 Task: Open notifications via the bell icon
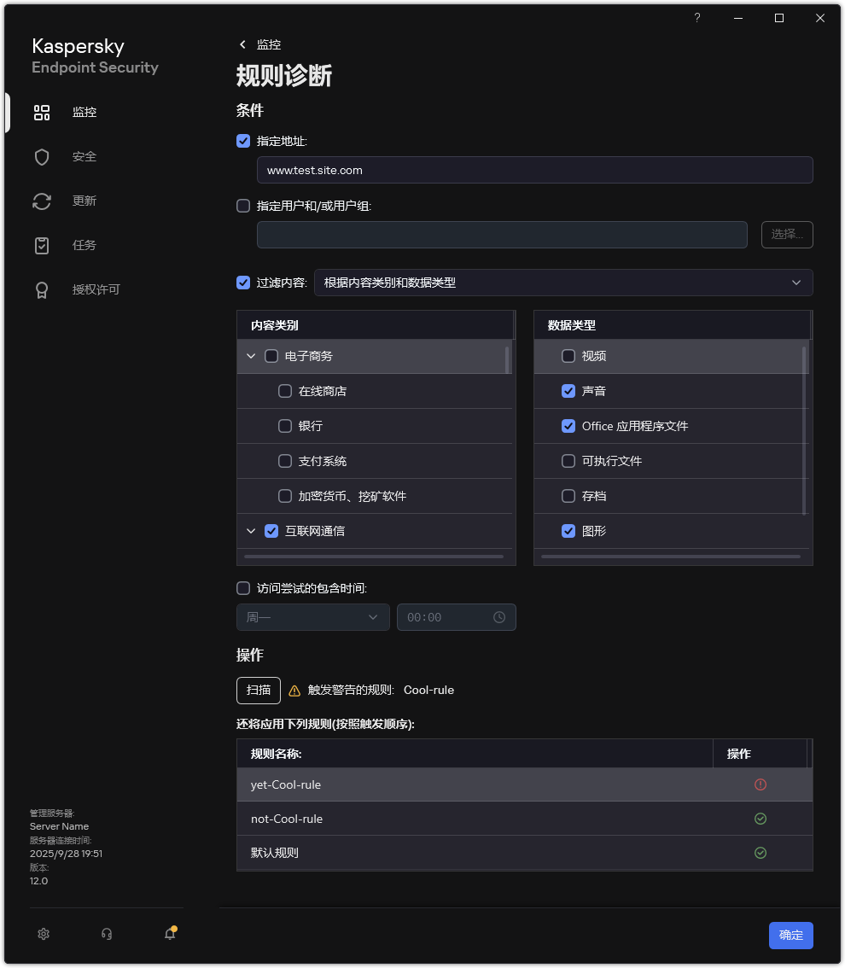click(x=169, y=934)
